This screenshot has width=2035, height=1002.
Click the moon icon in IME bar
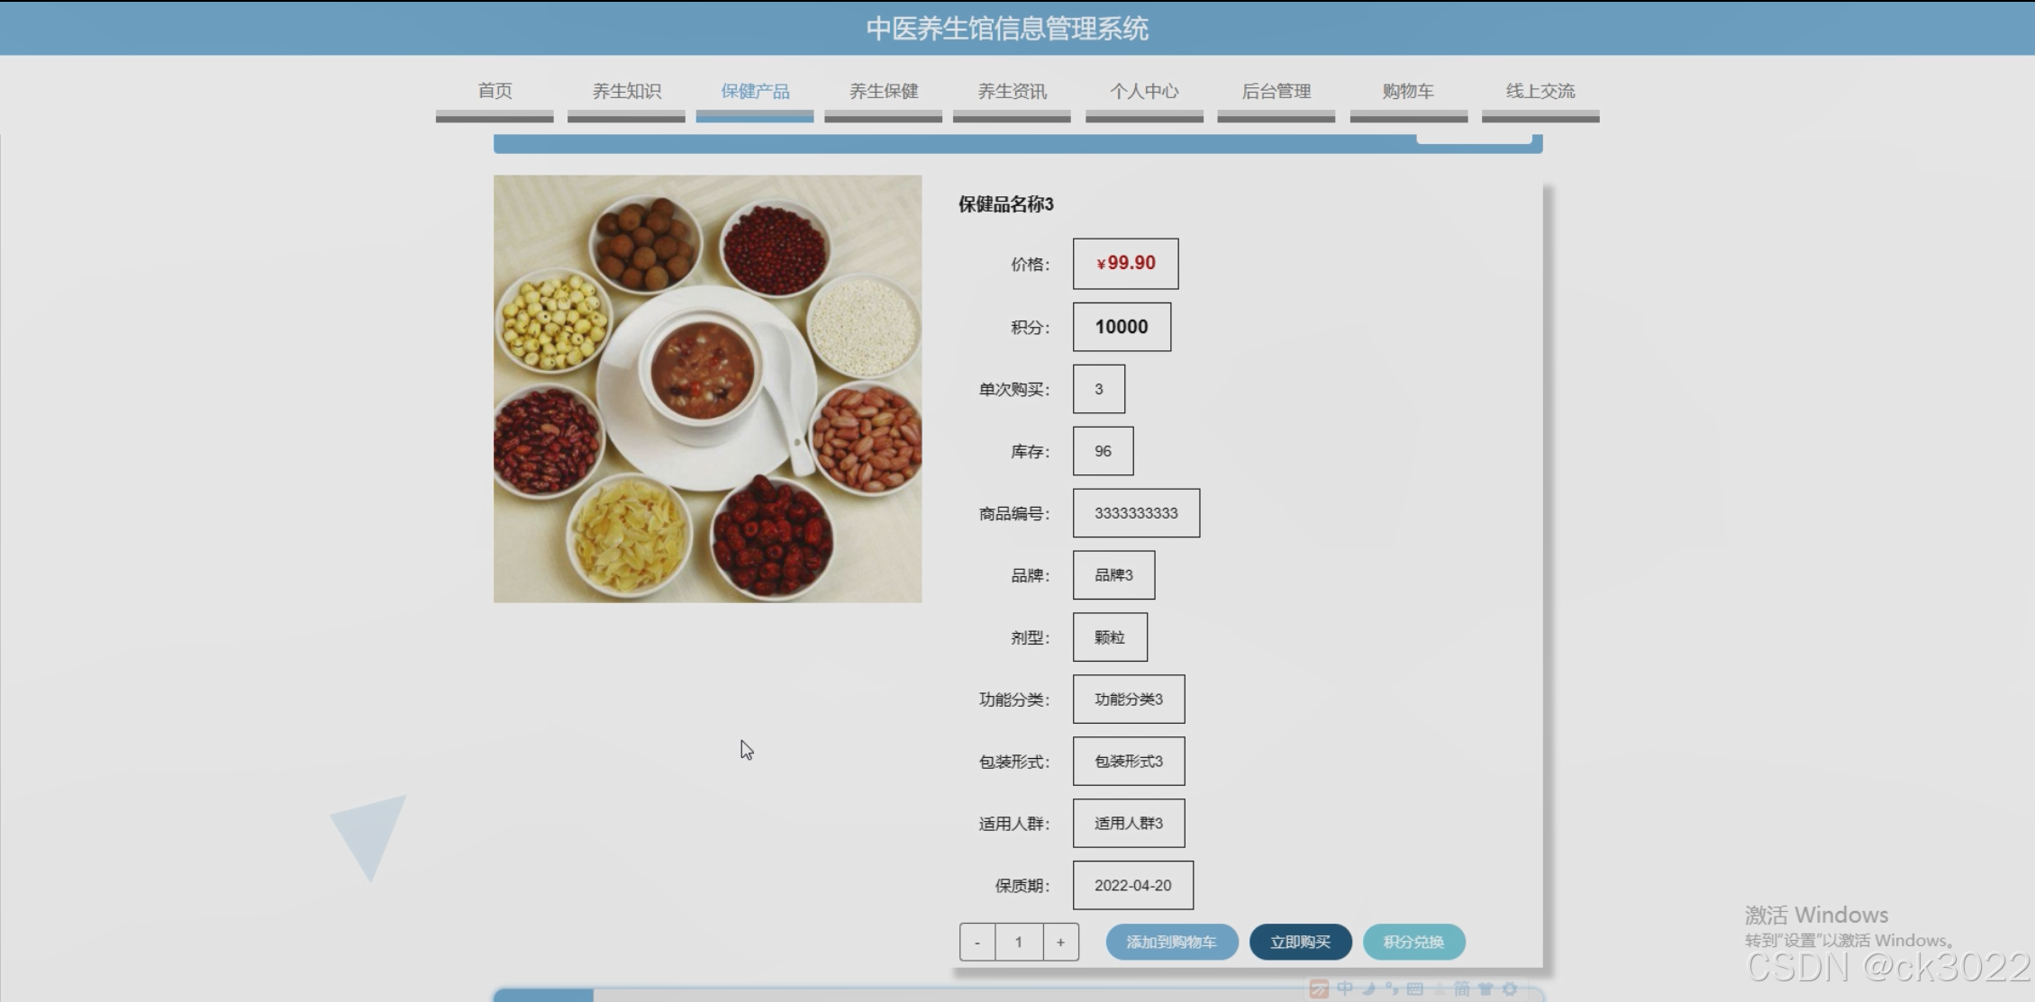1368,988
